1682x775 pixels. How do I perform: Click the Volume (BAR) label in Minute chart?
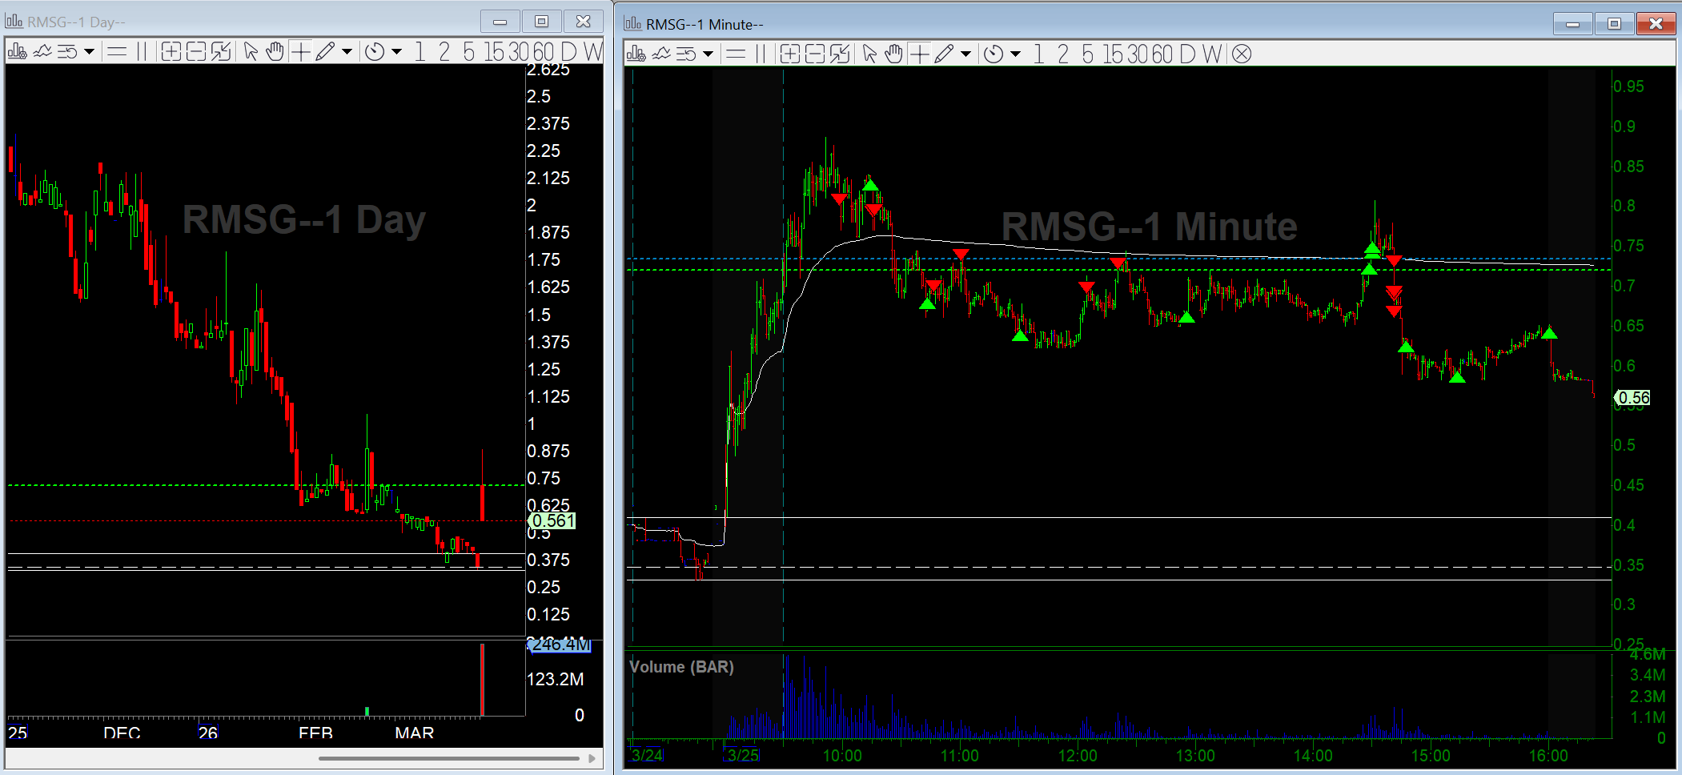681,667
